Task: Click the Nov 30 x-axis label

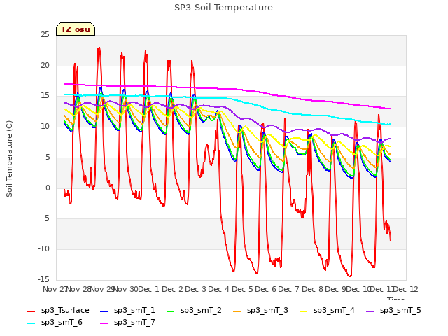Action: click(x=126, y=289)
